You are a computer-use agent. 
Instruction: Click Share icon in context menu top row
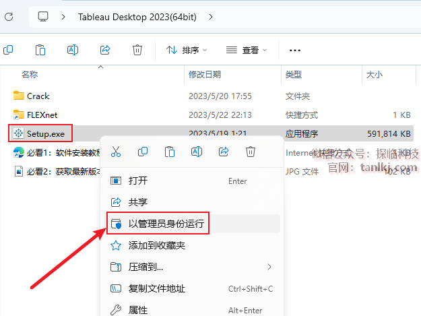[x=224, y=152]
